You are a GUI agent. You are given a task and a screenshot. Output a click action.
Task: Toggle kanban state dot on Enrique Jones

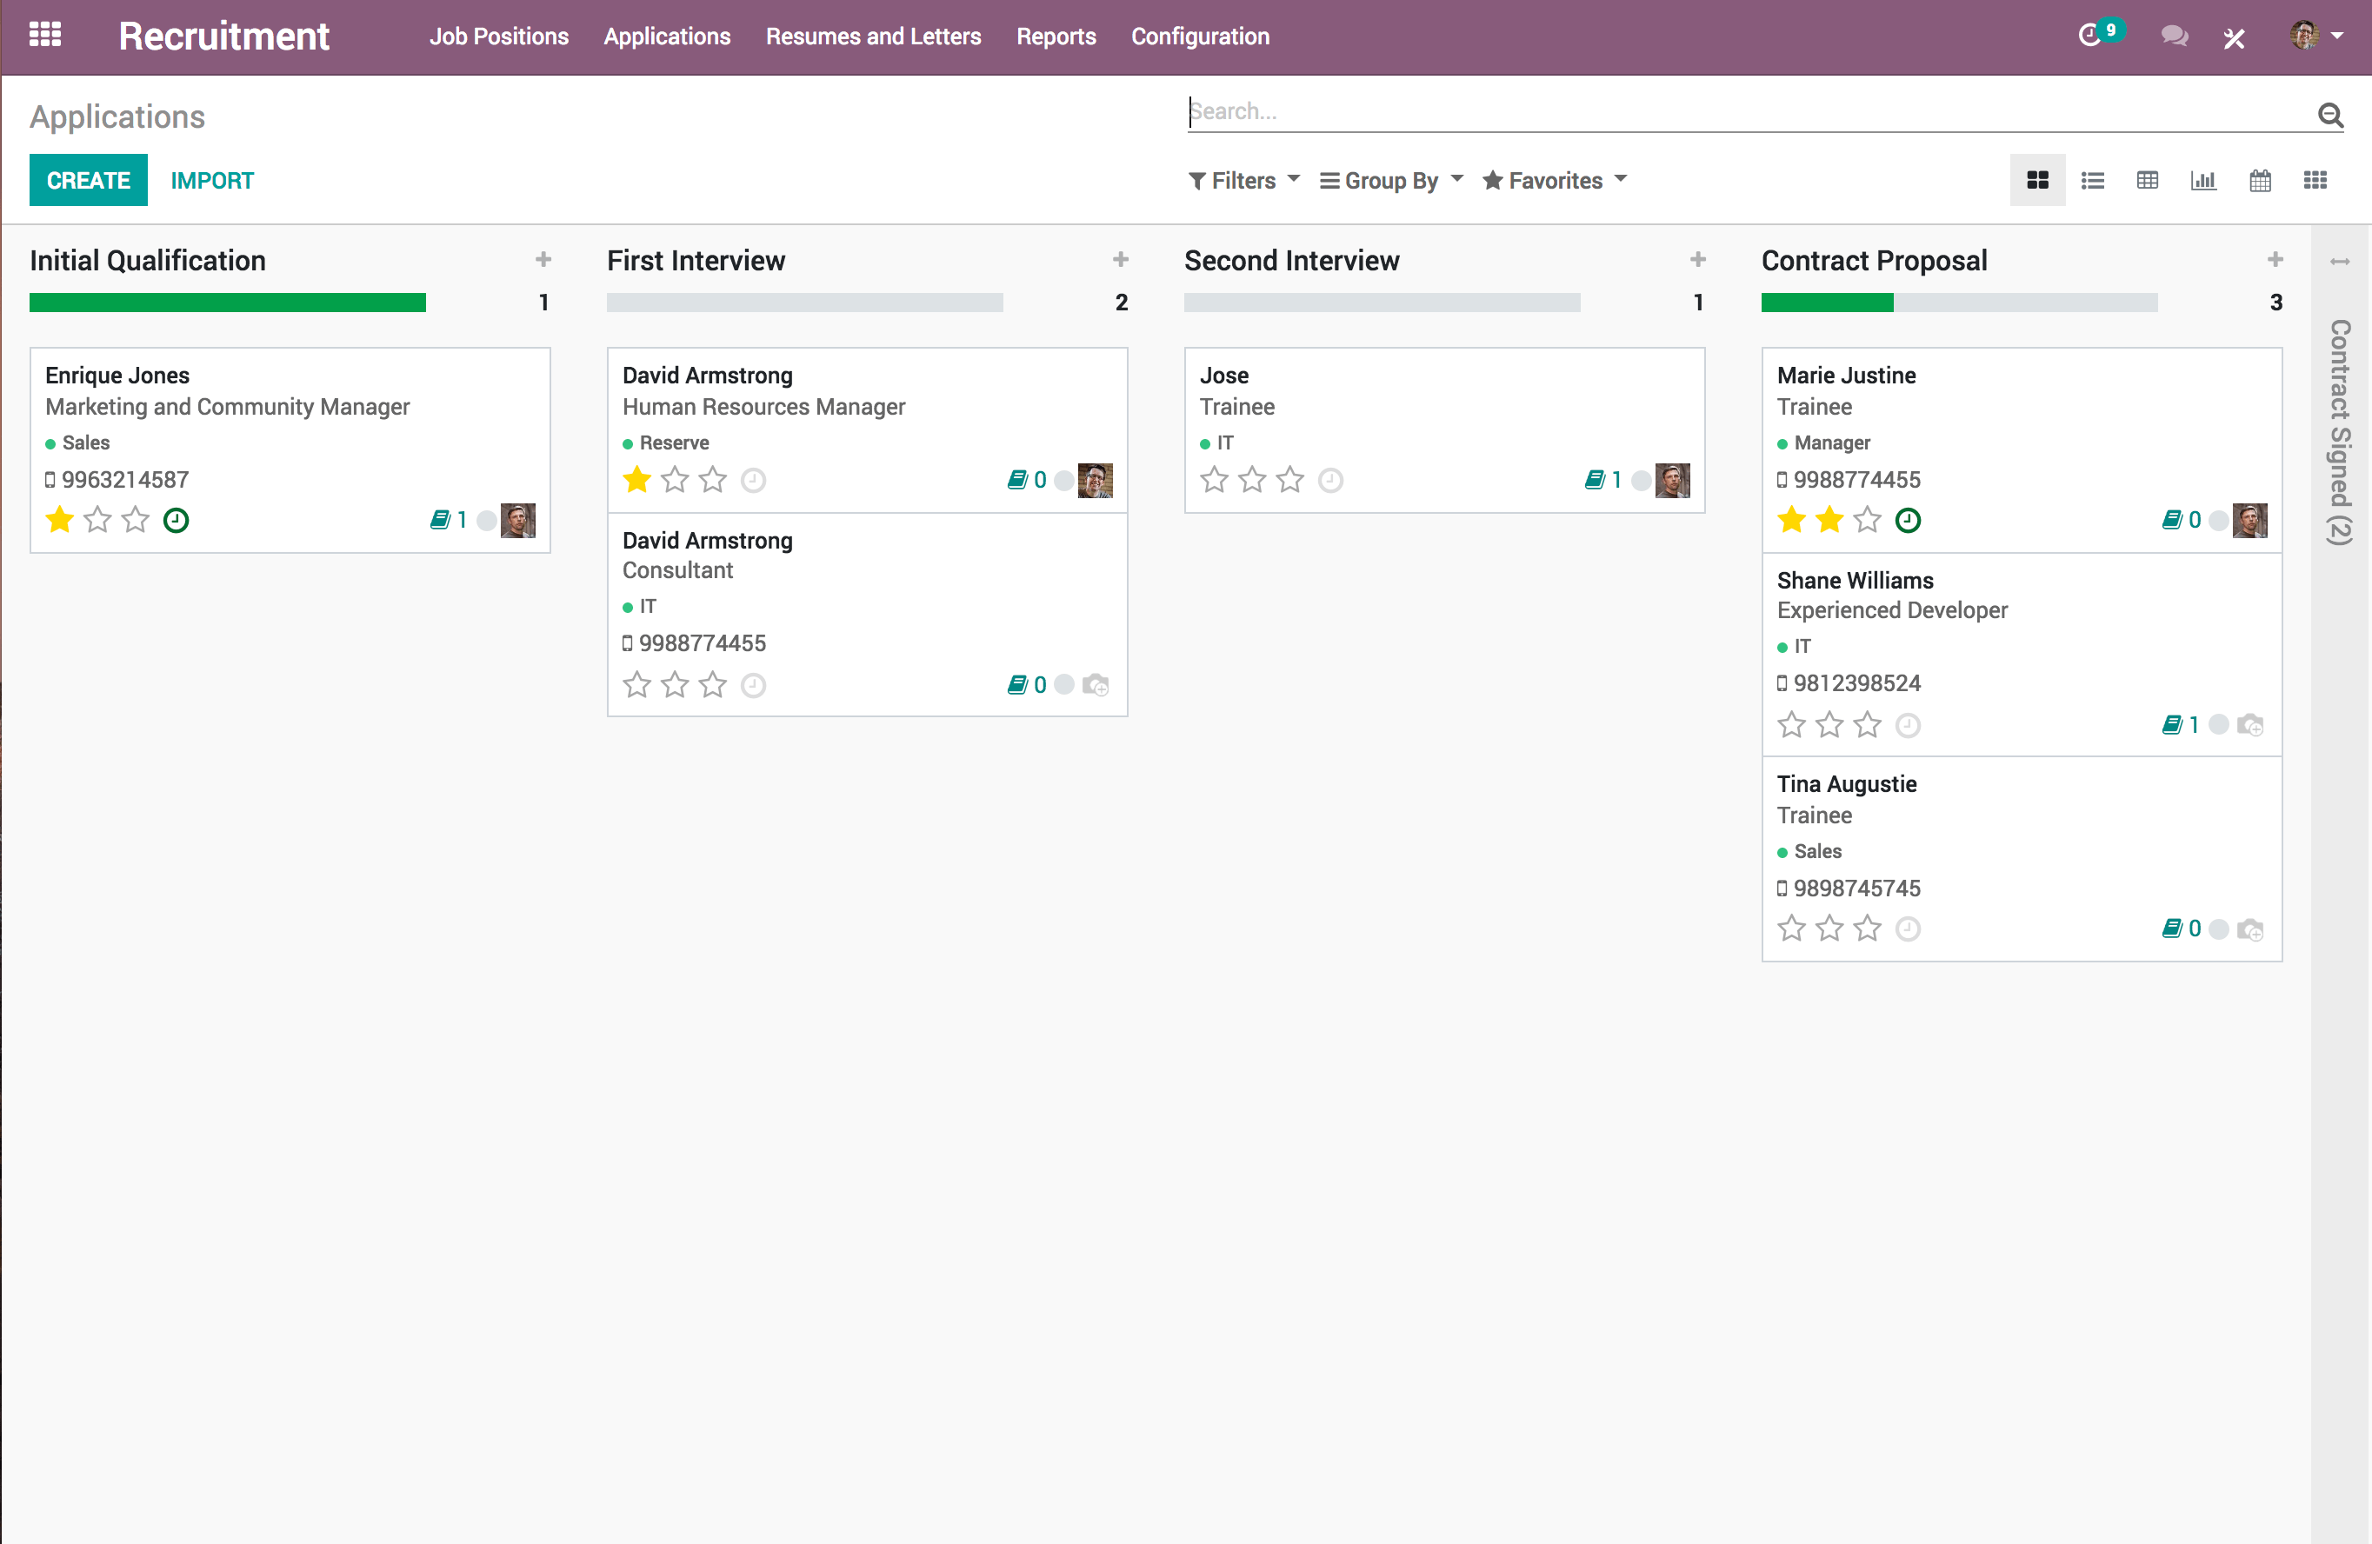486,520
